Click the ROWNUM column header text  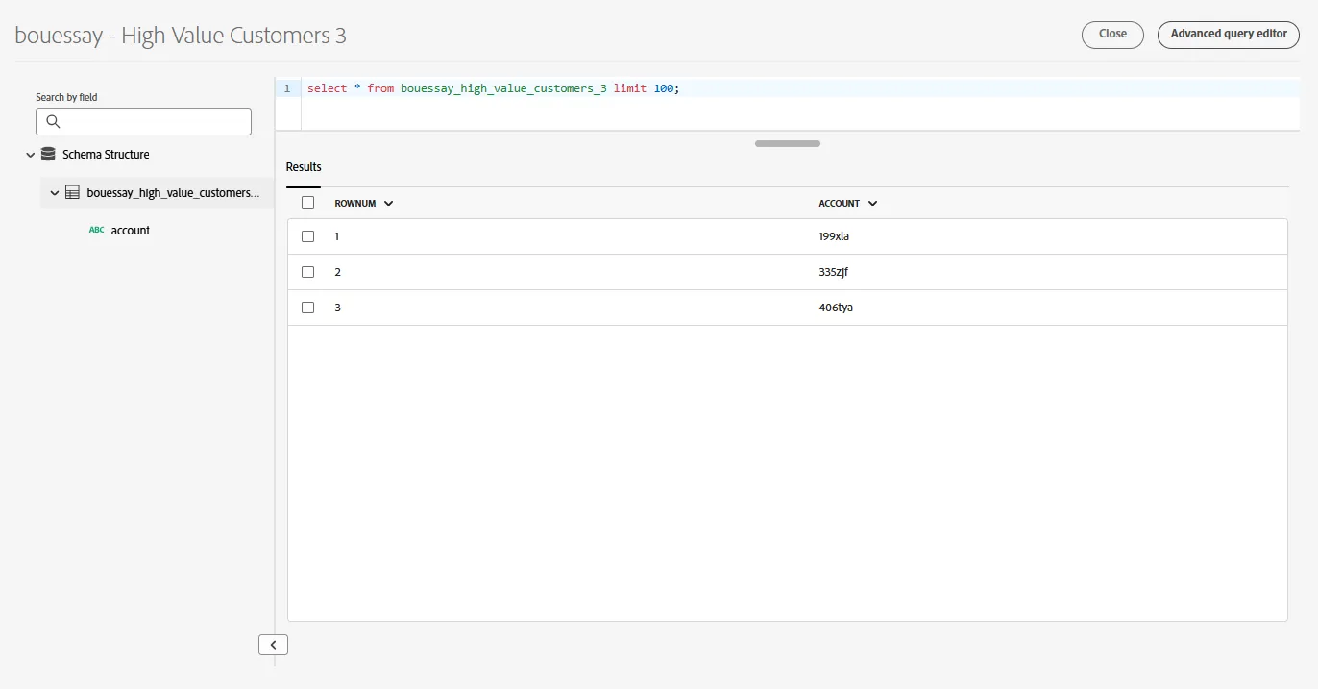coord(354,204)
